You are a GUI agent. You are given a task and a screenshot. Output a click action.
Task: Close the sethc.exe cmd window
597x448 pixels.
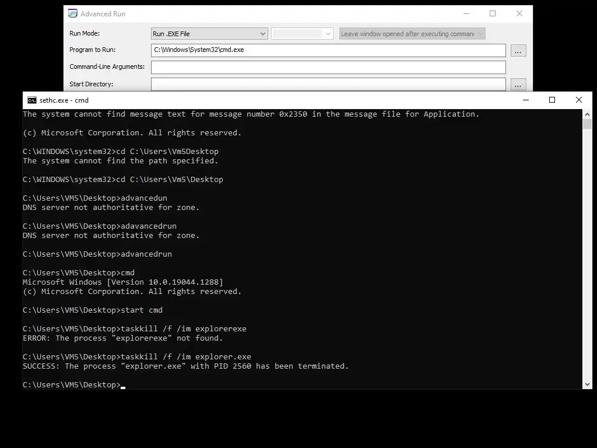tap(579, 100)
